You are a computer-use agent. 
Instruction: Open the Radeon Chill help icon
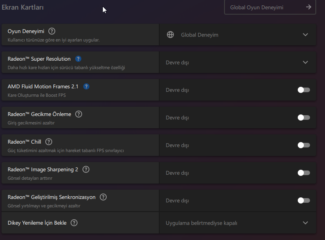(x=49, y=142)
